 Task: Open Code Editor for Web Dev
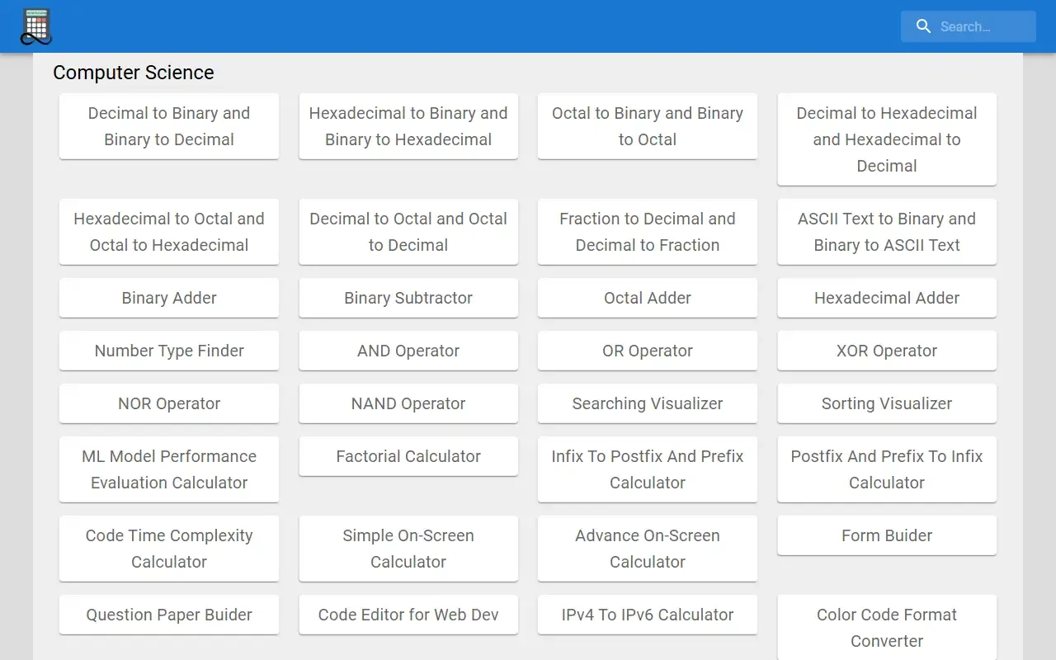pyautogui.click(x=408, y=615)
